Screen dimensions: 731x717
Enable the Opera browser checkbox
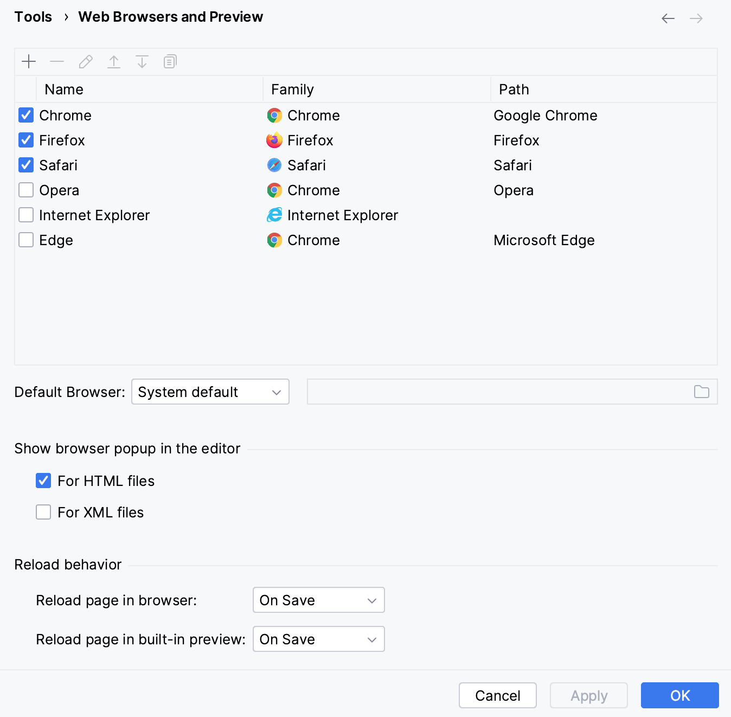(x=25, y=190)
